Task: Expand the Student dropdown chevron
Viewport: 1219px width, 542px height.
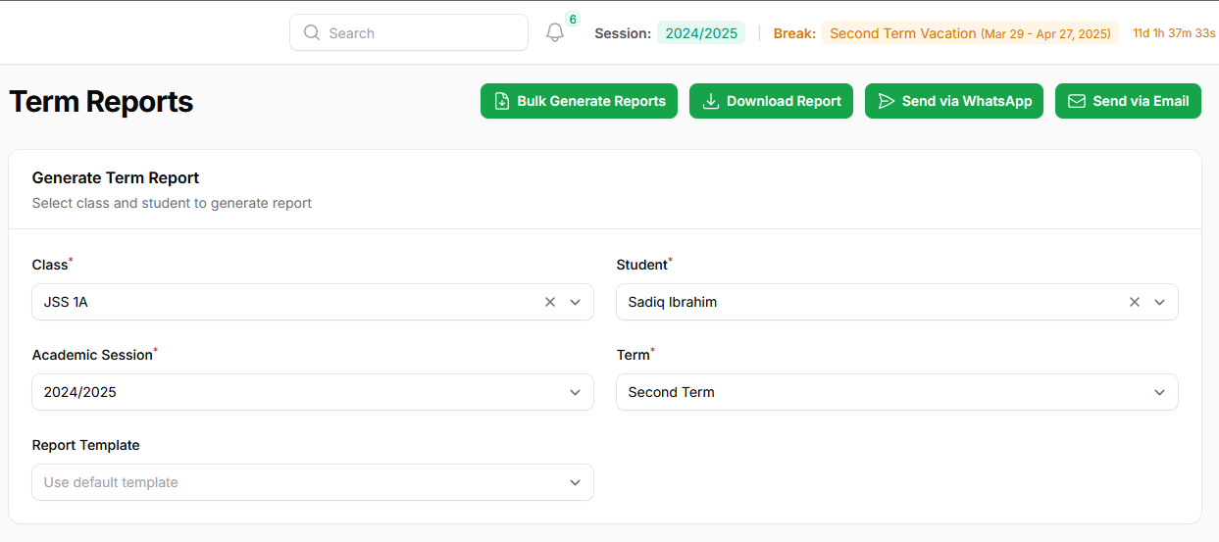Action: click(1160, 302)
